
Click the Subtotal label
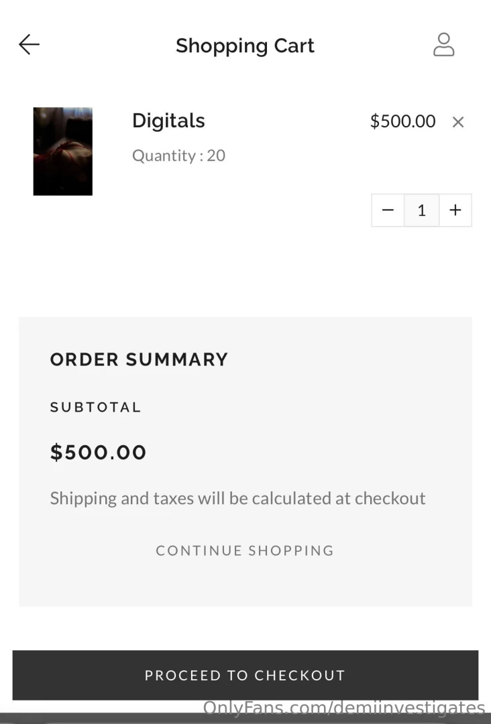(95, 407)
